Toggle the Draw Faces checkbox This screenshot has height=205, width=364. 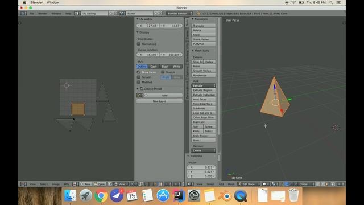(139, 72)
